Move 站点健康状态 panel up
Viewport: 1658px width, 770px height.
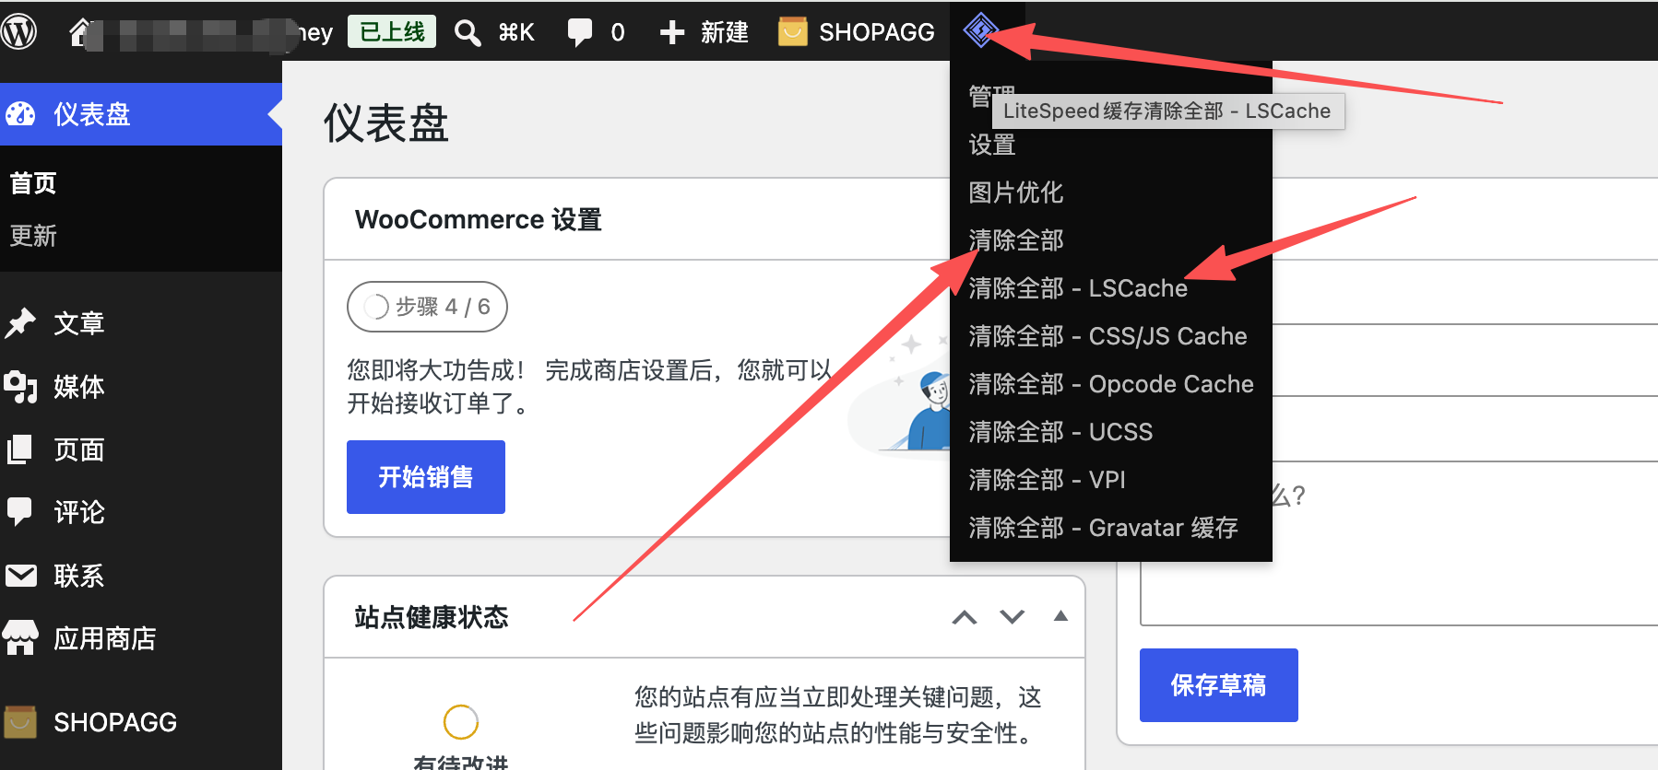pos(965,617)
